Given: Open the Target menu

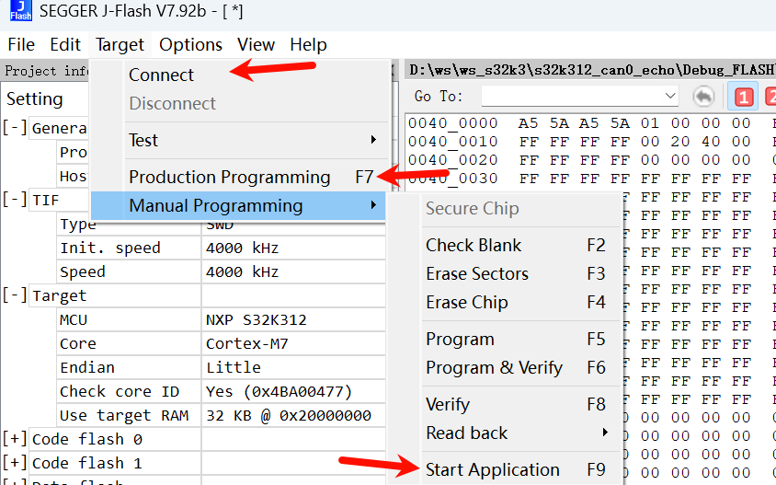Looking at the screenshot, I should coord(120,44).
